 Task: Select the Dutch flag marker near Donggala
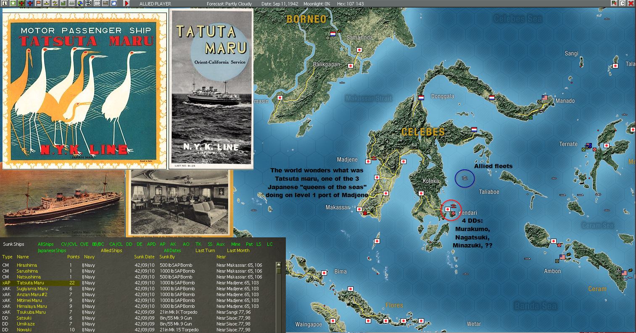click(421, 98)
